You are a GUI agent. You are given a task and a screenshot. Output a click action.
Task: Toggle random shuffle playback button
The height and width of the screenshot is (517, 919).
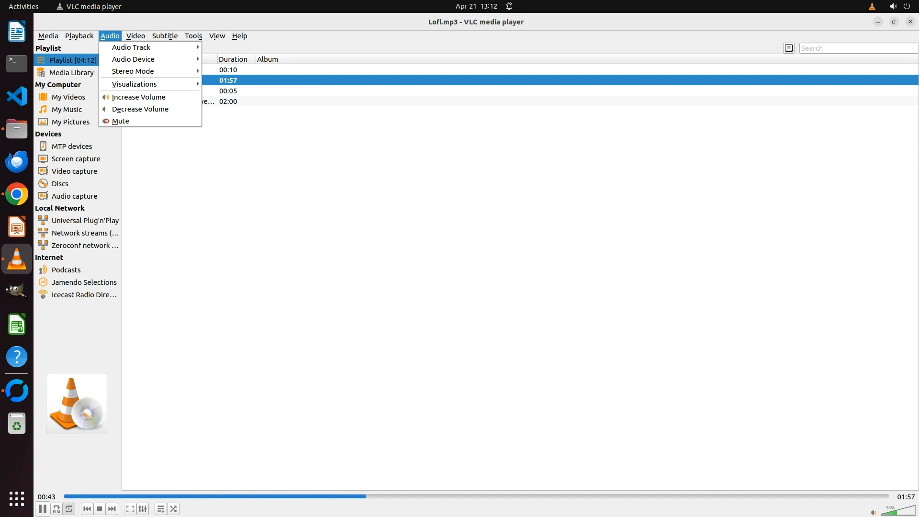(173, 509)
